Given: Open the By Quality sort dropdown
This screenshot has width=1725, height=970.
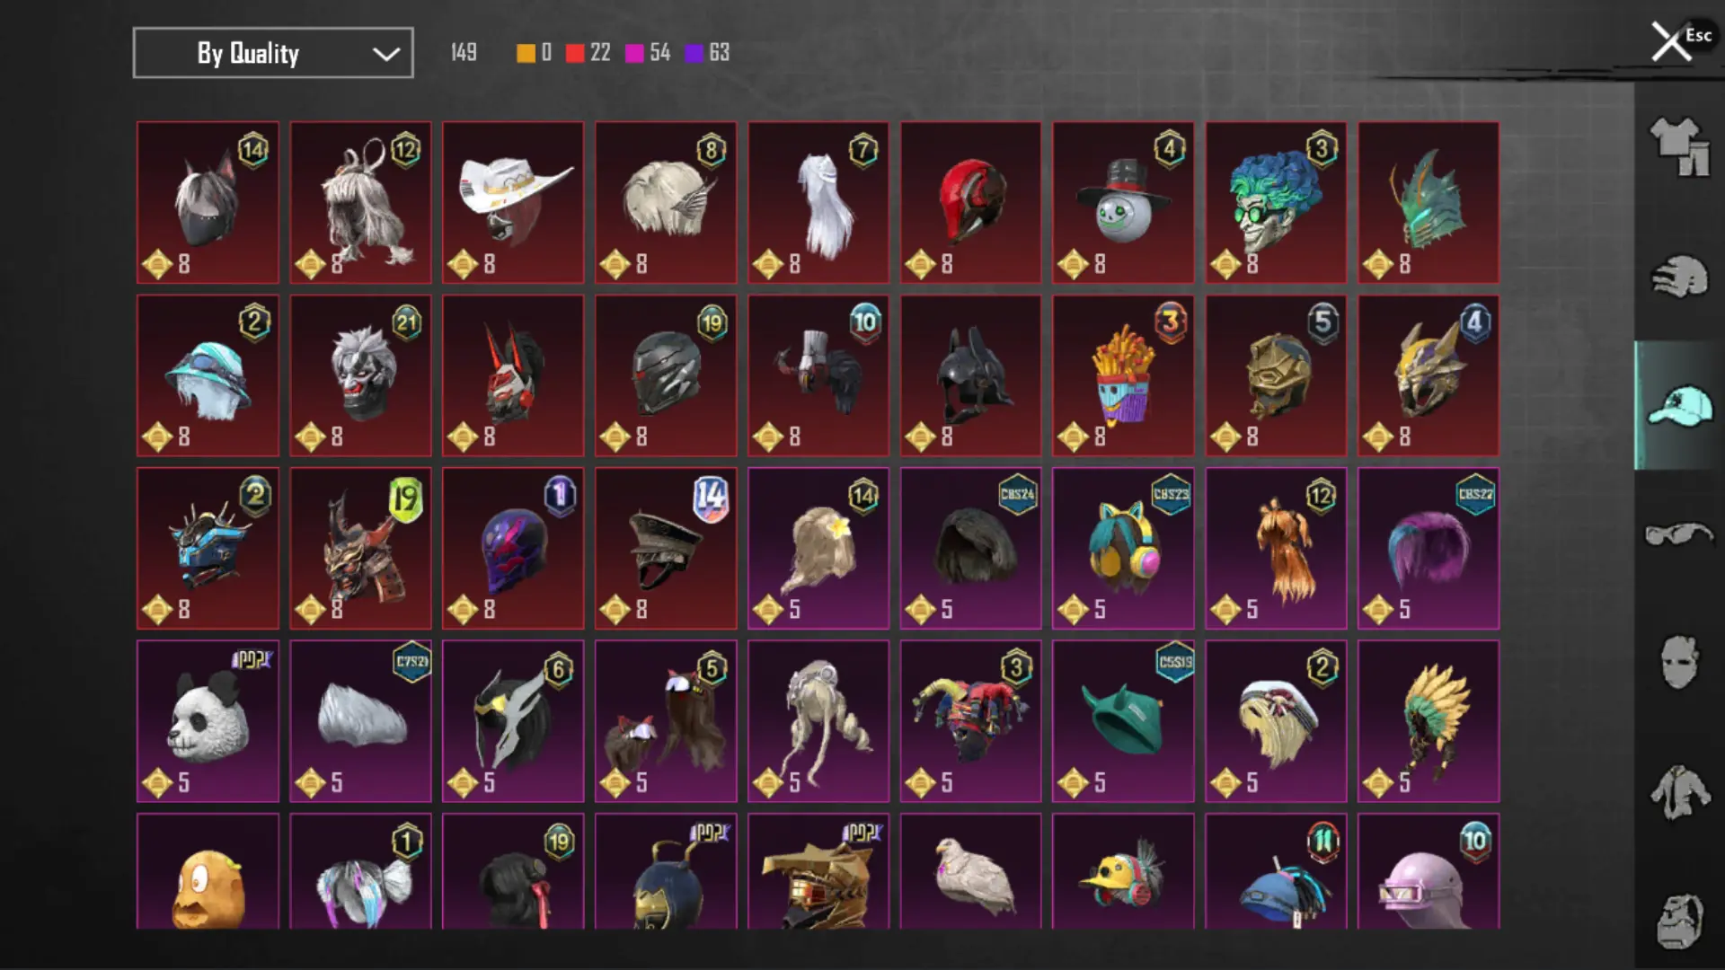Looking at the screenshot, I should (273, 53).
